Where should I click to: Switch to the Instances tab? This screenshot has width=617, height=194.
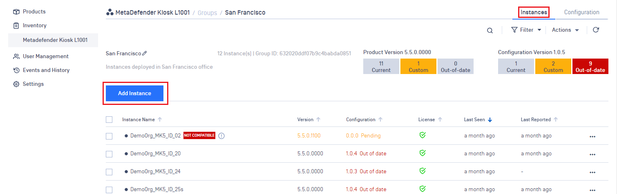534,12
